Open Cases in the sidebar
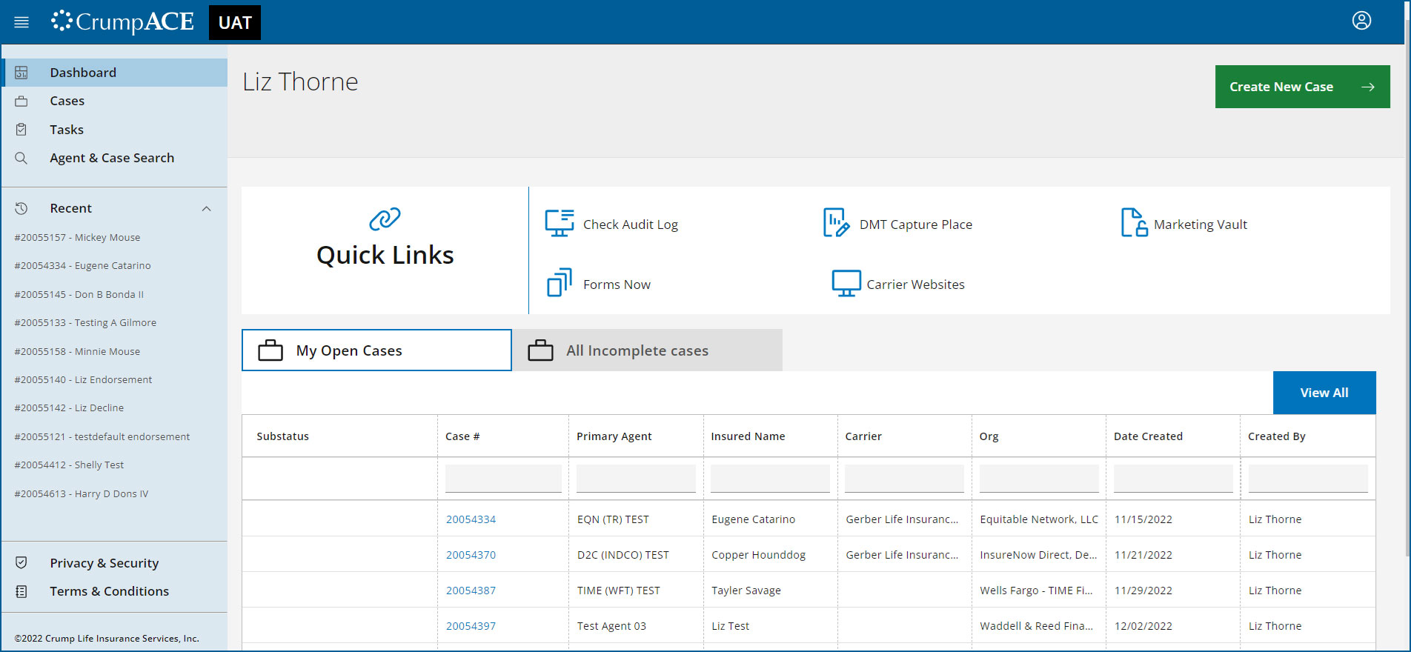 tap(67, 102)
